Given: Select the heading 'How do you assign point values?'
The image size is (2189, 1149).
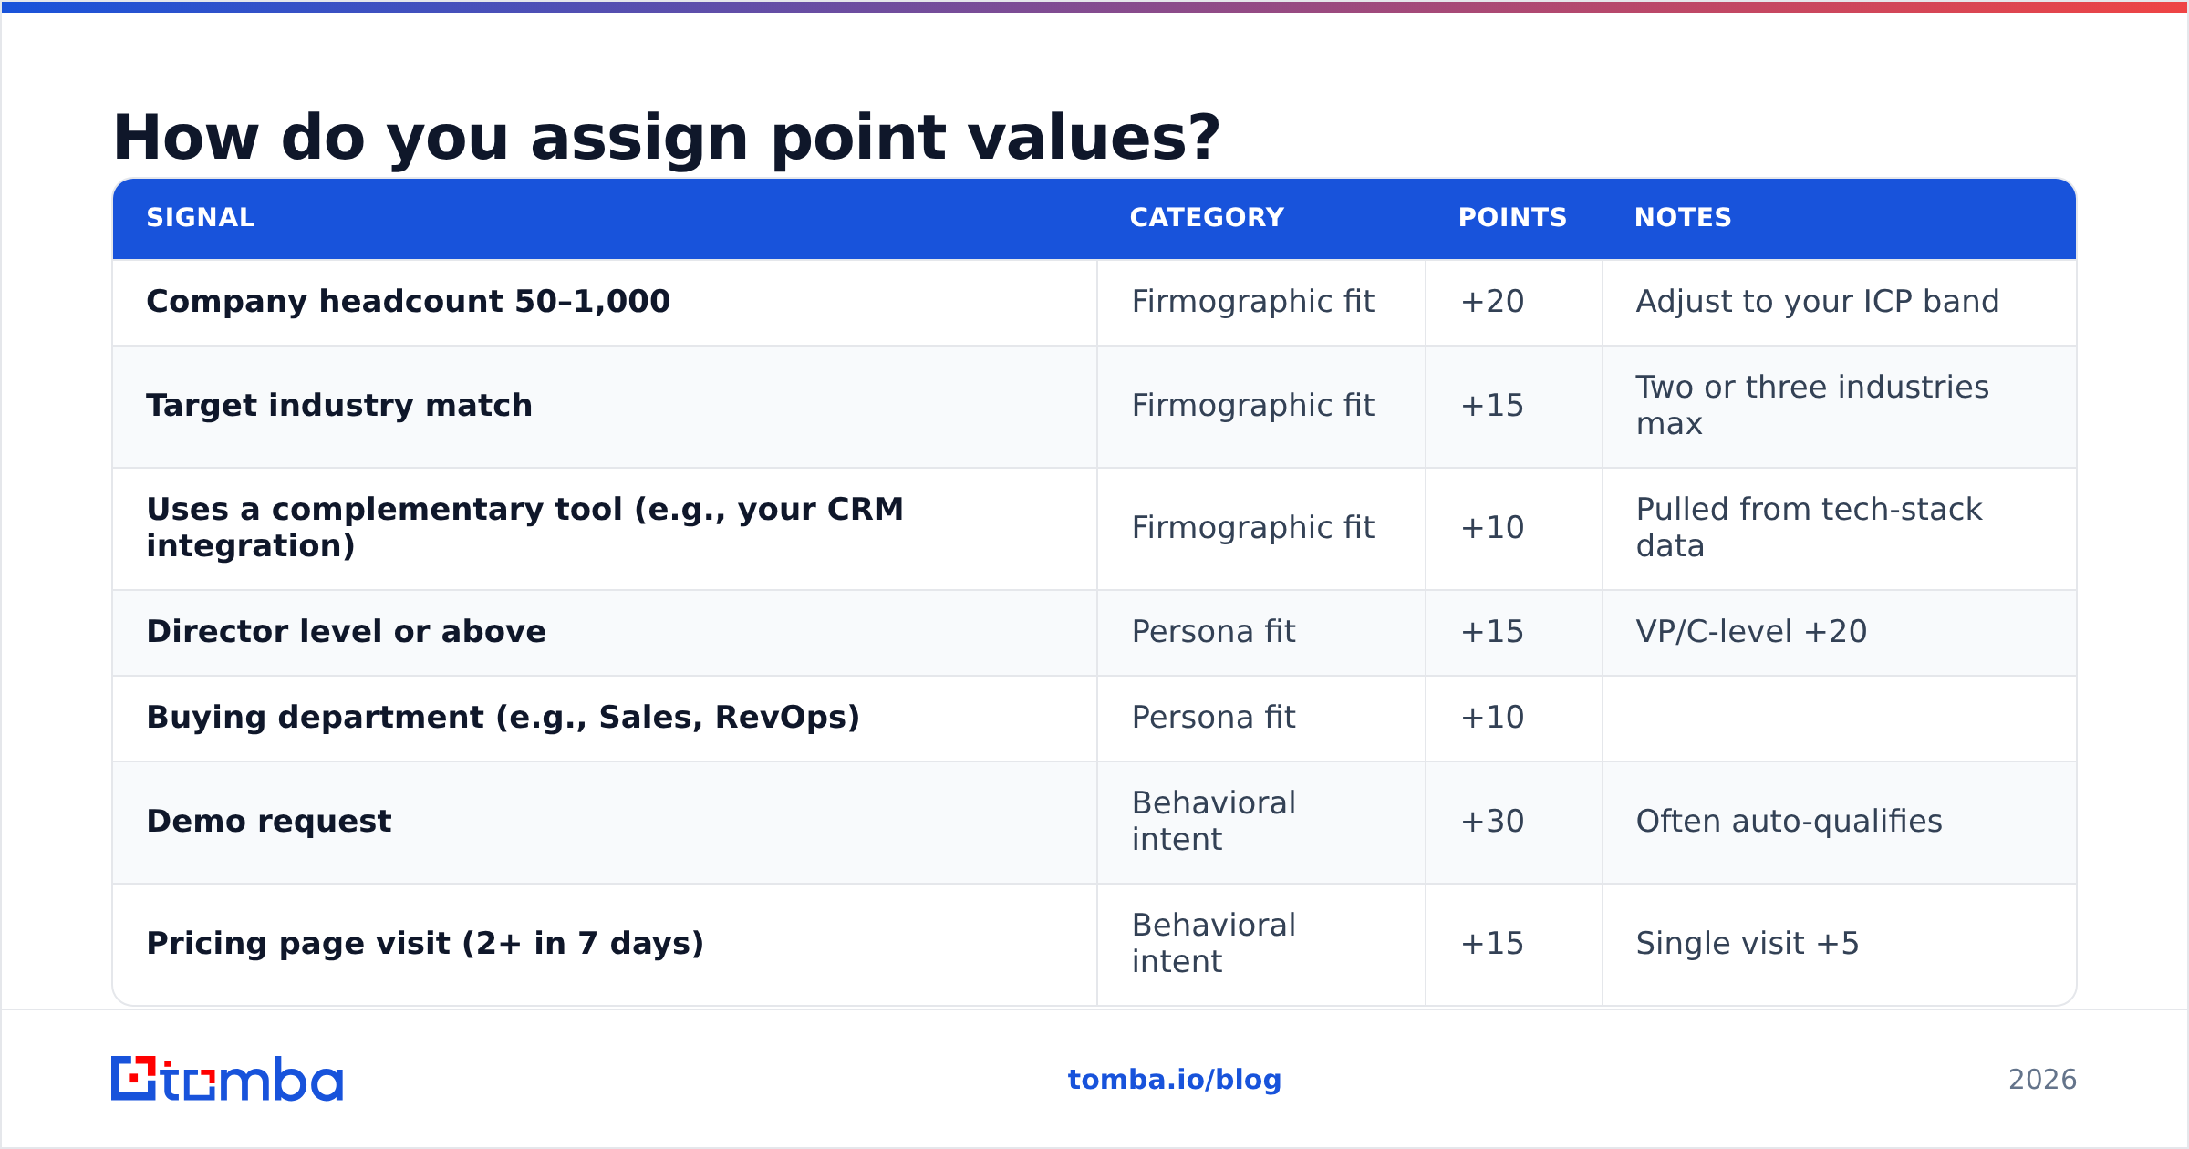Looking at the screenshot, I should (667, 138).
